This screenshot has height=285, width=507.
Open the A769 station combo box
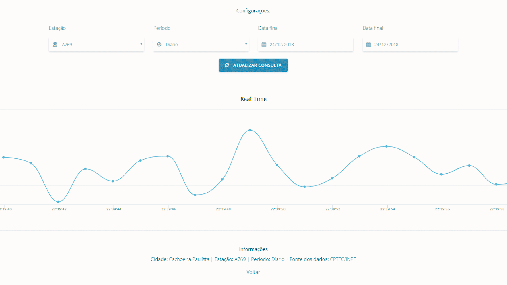click(96, 44)
